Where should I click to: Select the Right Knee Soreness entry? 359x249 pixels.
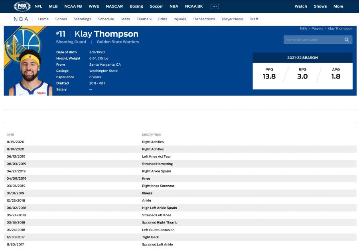point(158,186)
